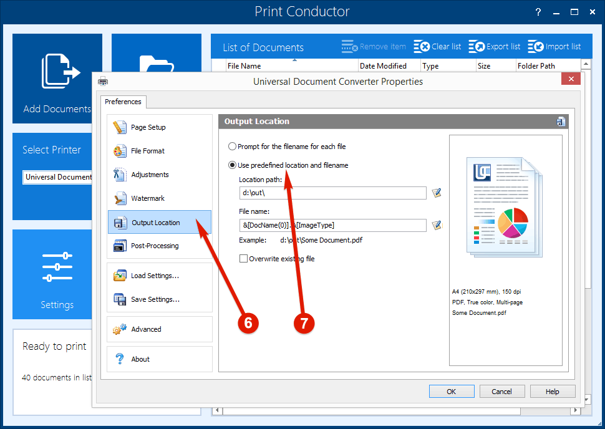The image size is (605, 429).
Task: Click document list scroll down arrow
Action: pos(586,400)
